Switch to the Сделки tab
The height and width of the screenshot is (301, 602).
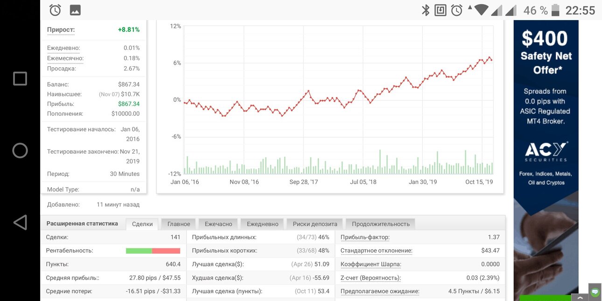tap(142, 224)
